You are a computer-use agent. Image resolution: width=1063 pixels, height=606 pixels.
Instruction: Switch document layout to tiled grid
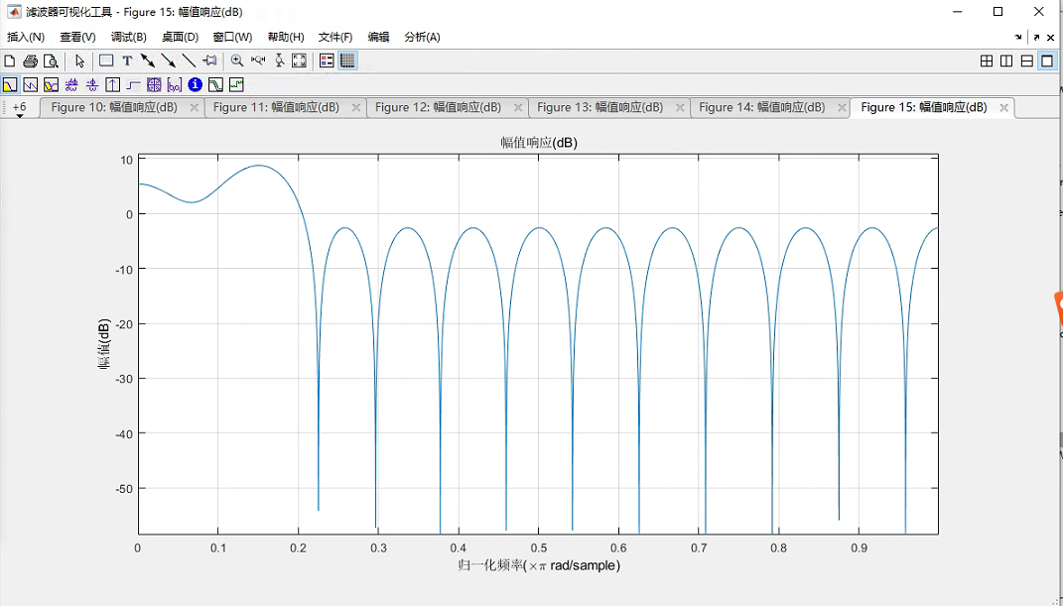point(987,61)
